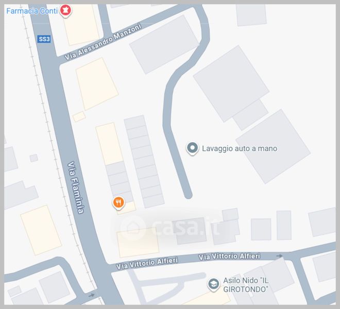
Task: Click the Via Alessandro Manzoni street label
Action: pyautogui.click(x=103, y=42)
